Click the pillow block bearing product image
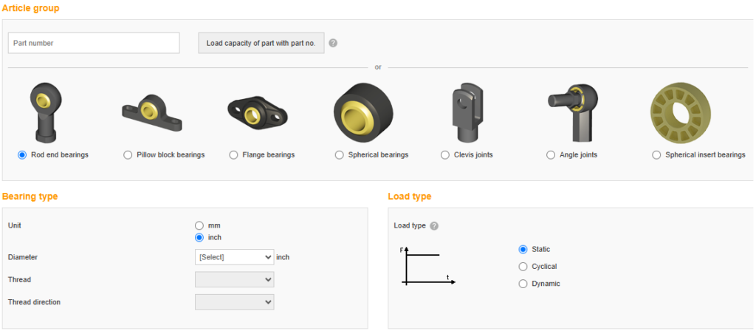The image size is (756, 331). (x=152, y=113)
